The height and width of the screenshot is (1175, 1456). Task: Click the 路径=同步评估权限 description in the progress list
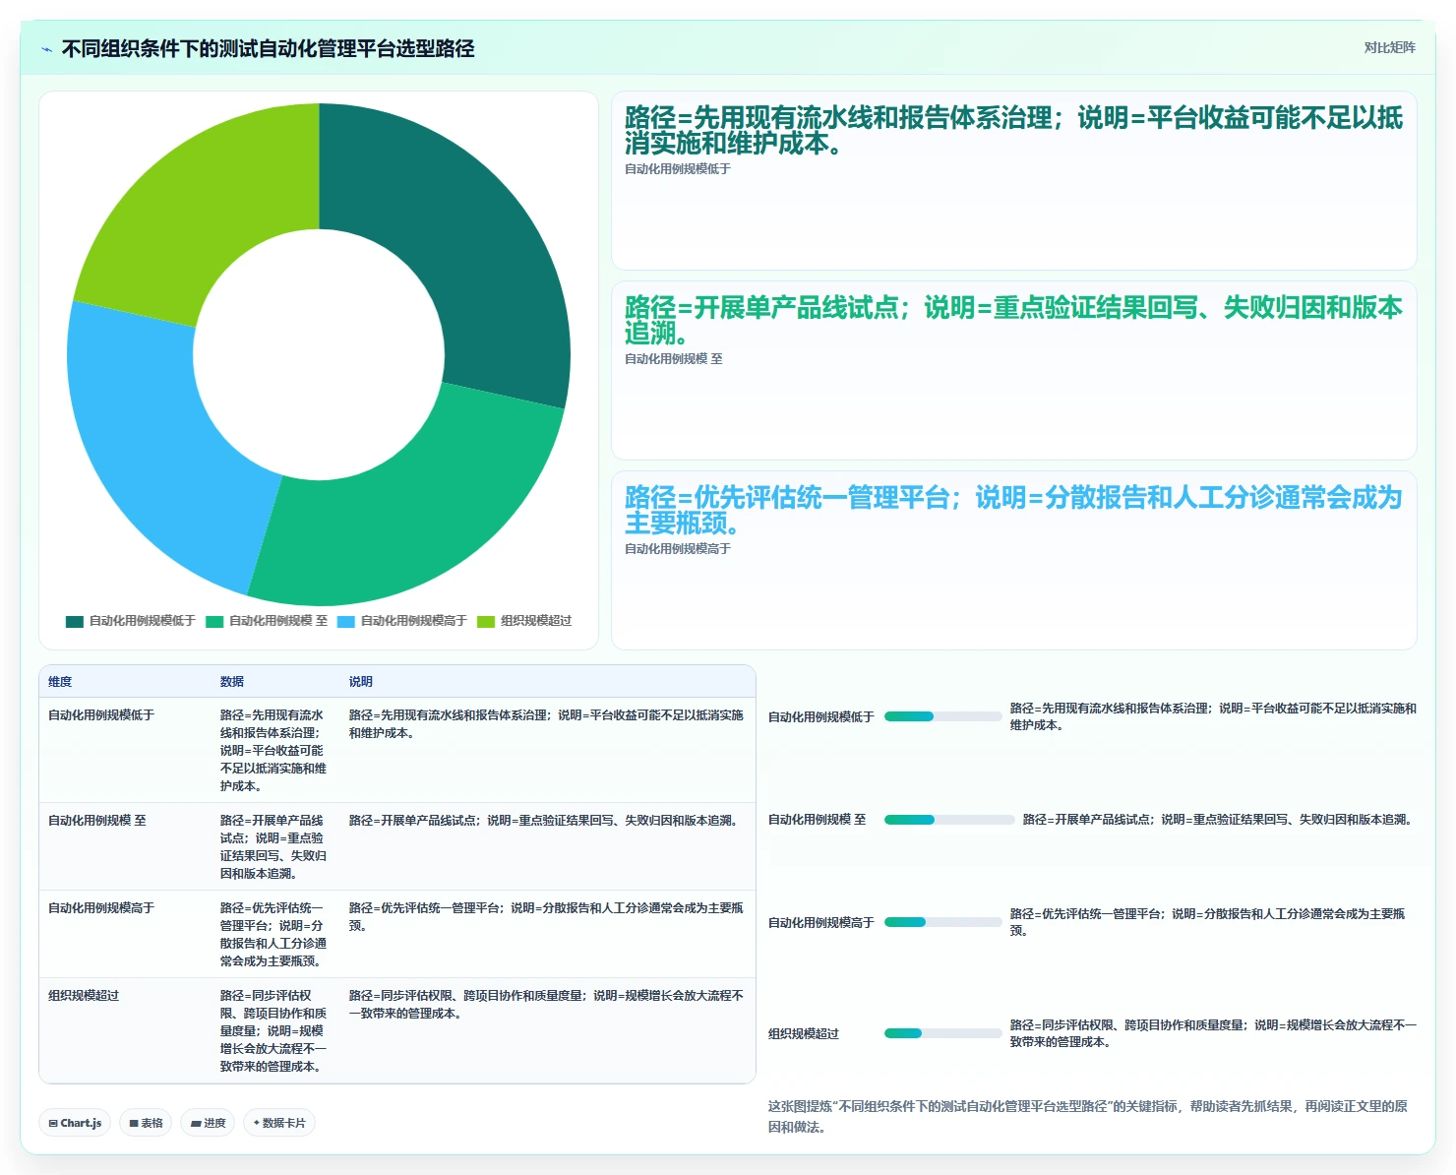(x=1213, y=1033)
